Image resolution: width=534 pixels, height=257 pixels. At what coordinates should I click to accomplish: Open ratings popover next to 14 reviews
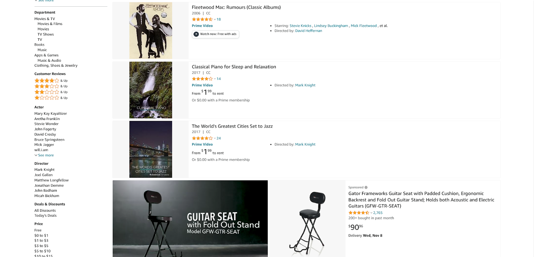coord(215,79)
